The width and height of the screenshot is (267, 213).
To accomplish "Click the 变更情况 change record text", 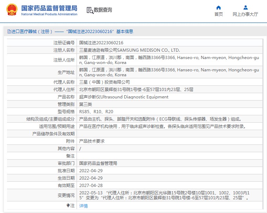I will click(x=164, y=195).
